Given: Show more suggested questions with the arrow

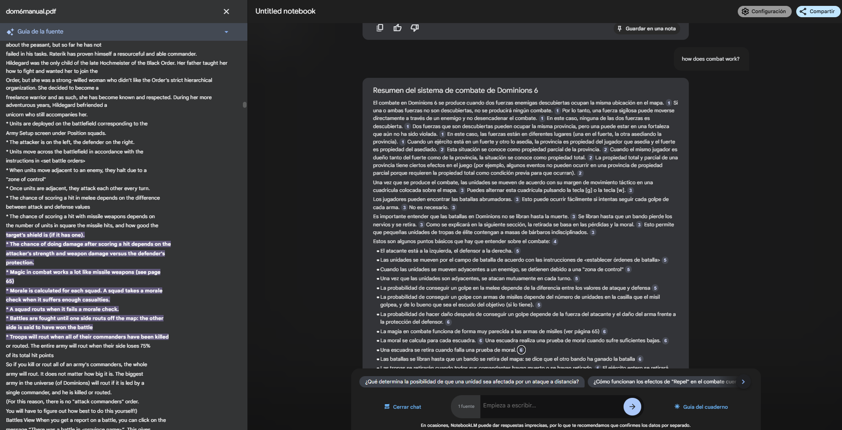Looking at the screenshot, I should pos(743,382).
